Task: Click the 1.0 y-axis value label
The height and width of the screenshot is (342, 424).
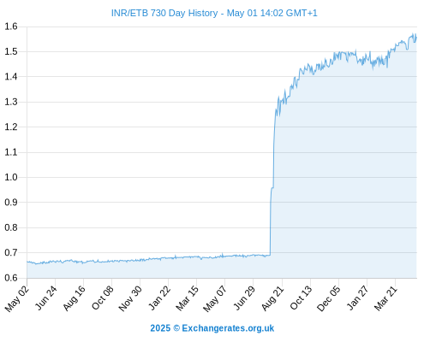Action: (x=11, y=177)
